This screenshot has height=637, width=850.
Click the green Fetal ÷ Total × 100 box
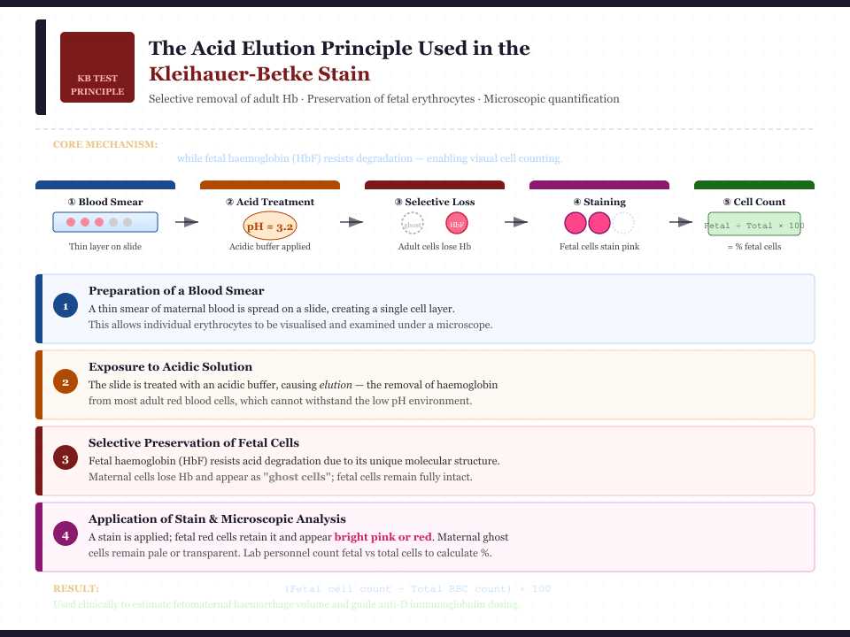[754, 225]
